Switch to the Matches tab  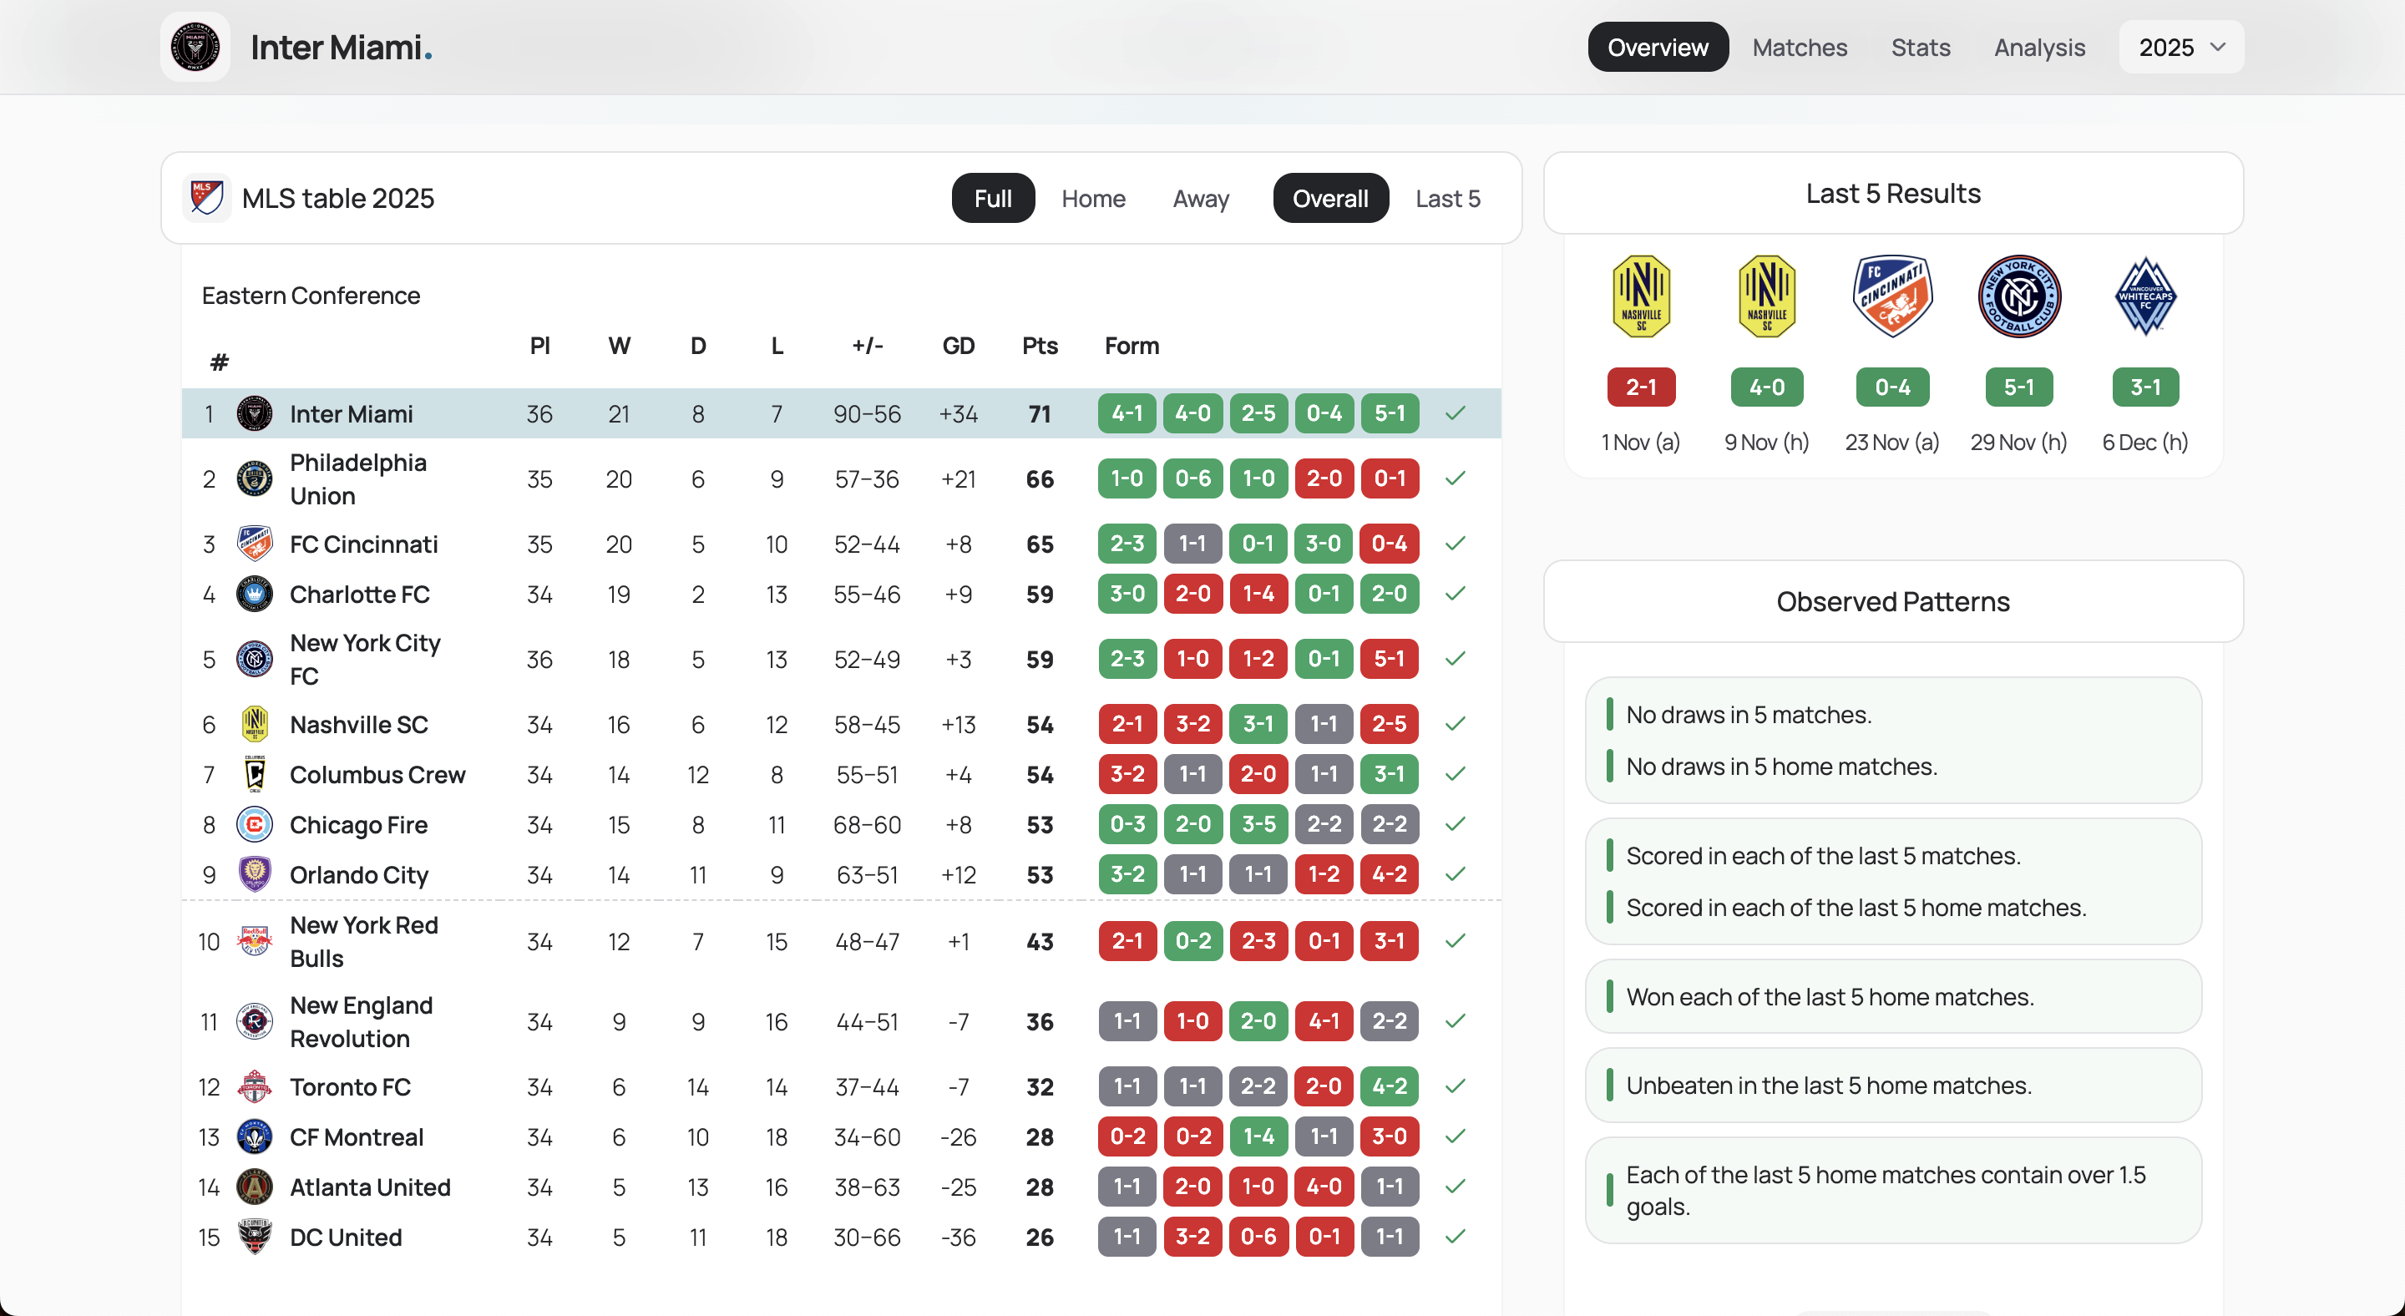tap(1799, 47)
